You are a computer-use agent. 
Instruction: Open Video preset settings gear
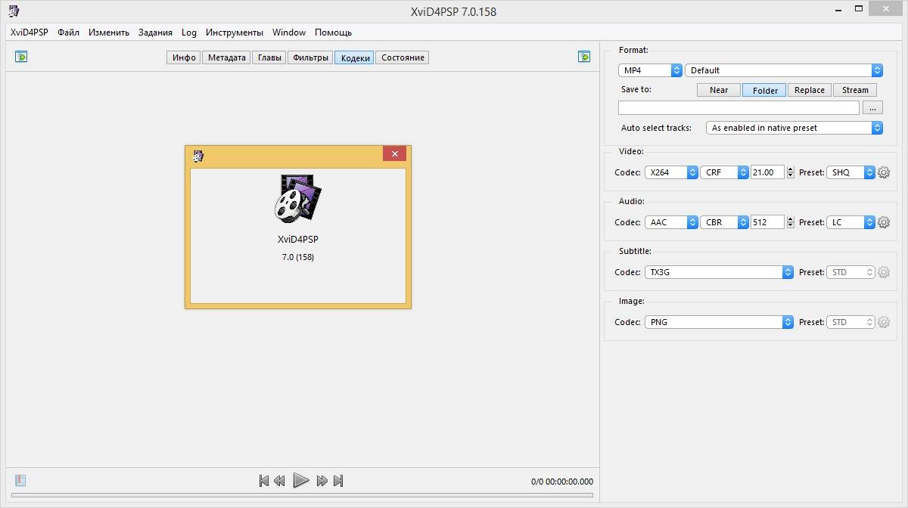pos(884,172)
